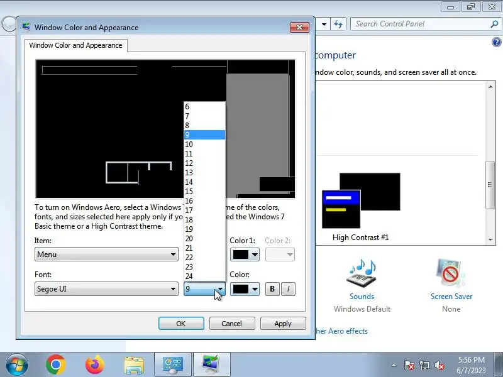Click the help question mark icon

(496, 42)
